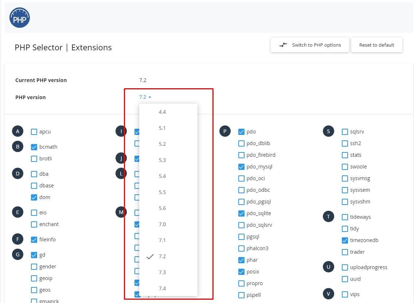Select PHP version 4.4 from list
This screenshot has width=418, height=303.
pos(168,112)
